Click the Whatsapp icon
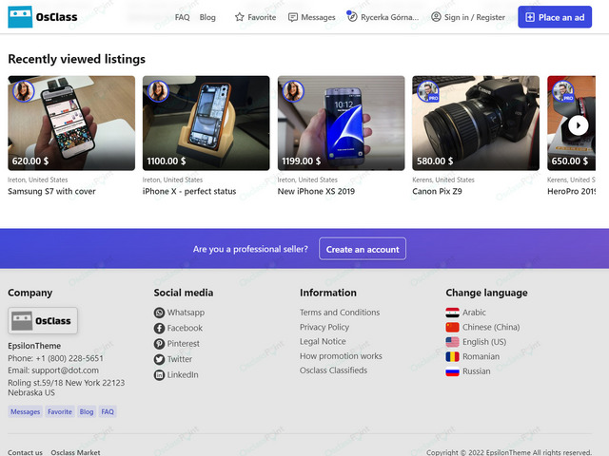Viewport: 609px width, 456px height. [159, 313]
